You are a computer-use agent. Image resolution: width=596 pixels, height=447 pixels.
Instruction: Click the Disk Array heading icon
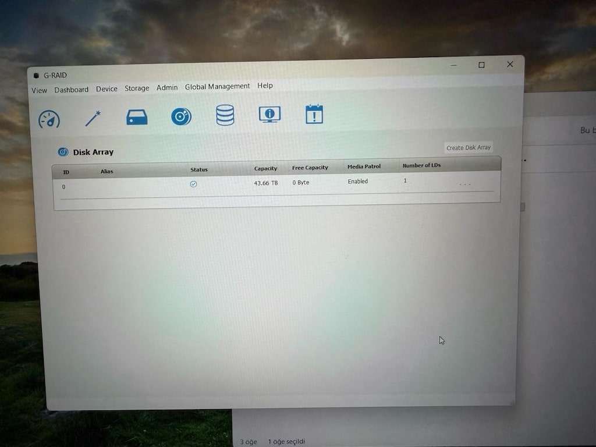tap(63, 152)
